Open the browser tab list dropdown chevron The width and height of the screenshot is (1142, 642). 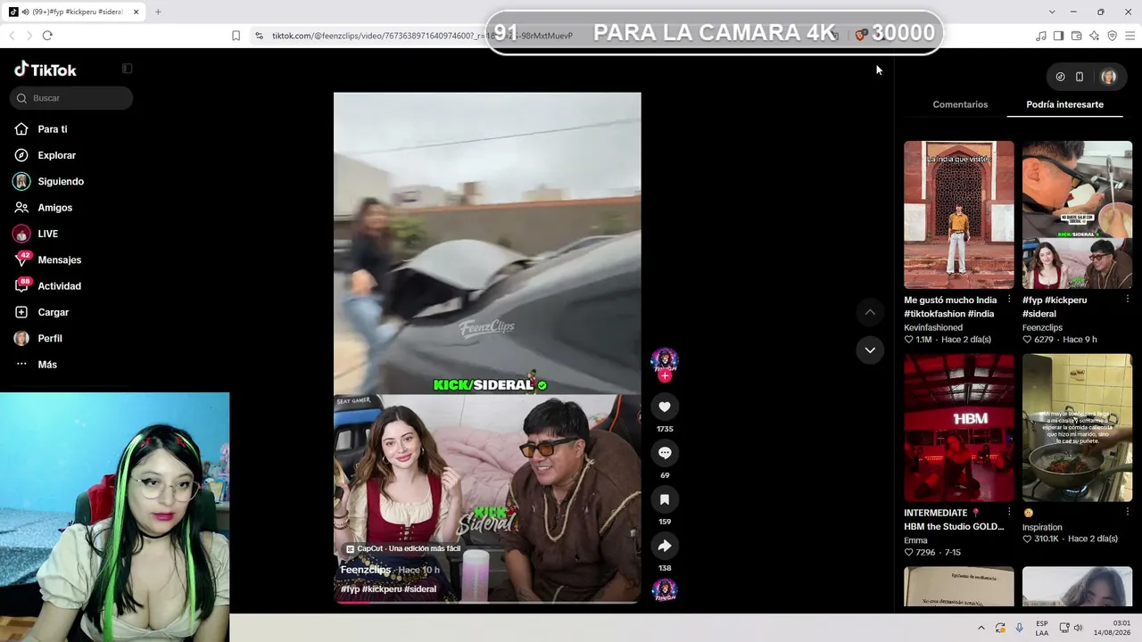point(1052,12)
